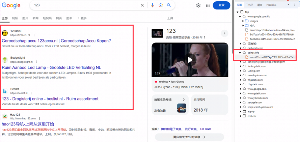Expand the xjs/_ folder
This screenshot has height=142, width=300.
(243, 26)
